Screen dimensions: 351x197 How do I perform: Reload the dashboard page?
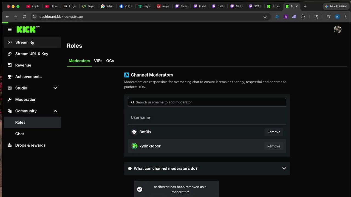click(x=24, y=17)
